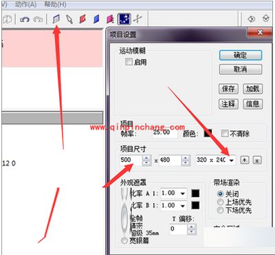This screenshot has width=275, height=255.
Task: Close the 项目设置 dialog
Action: coord(260,32)
